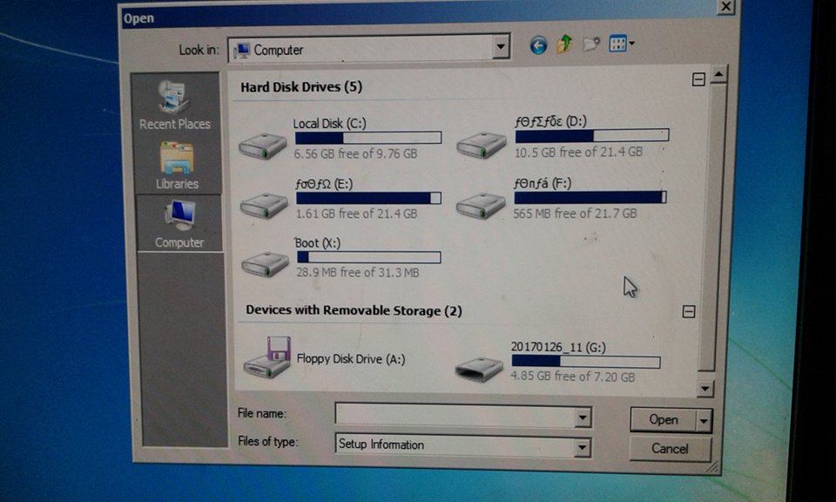
Task: Click the Cancel button
Action: click(x=671, y=449)
